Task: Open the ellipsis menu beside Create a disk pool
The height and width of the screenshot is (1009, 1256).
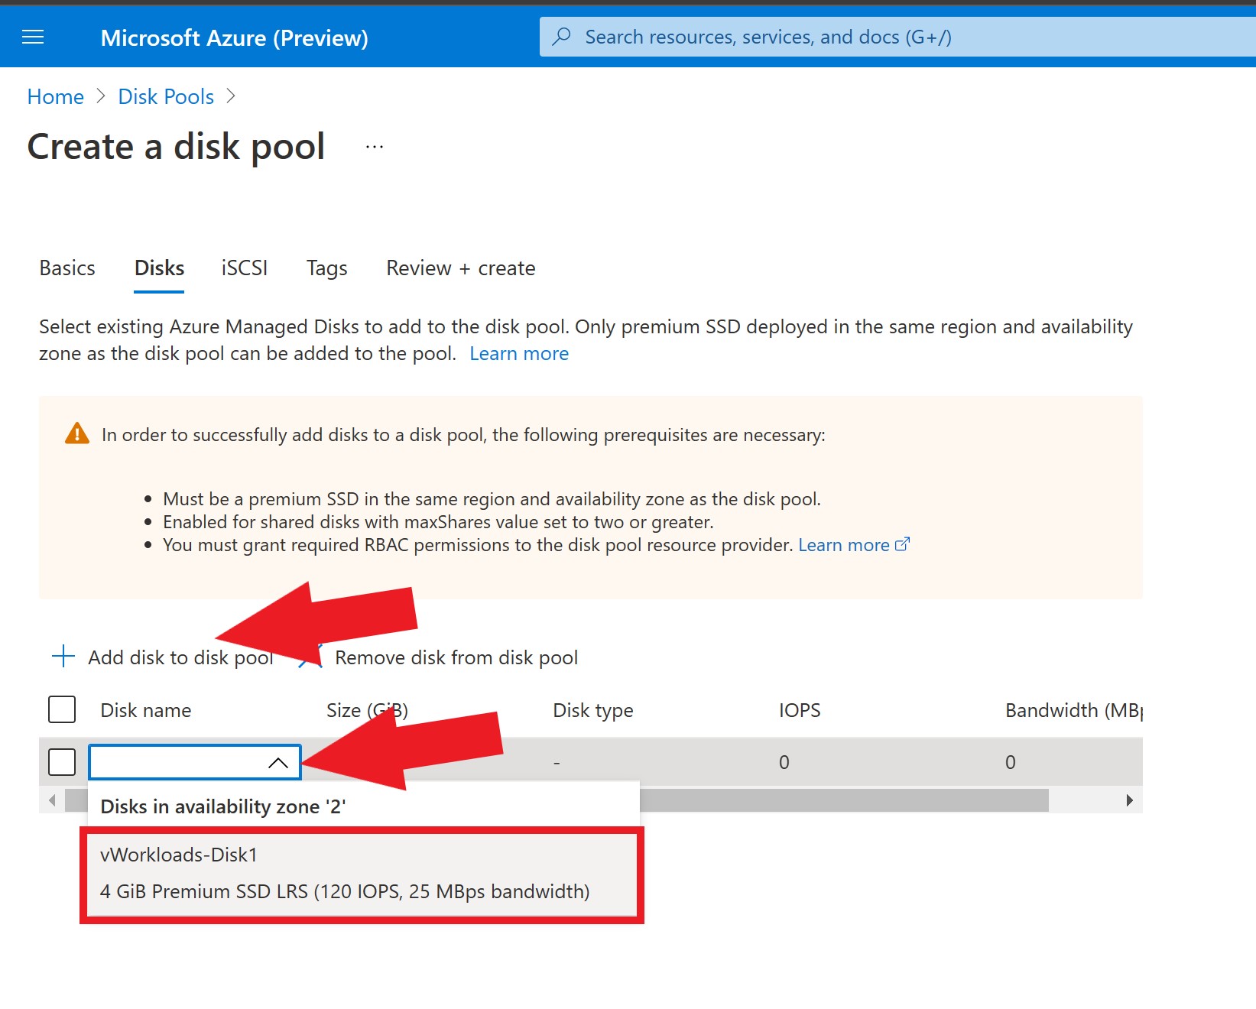Action: pos(374,145)
